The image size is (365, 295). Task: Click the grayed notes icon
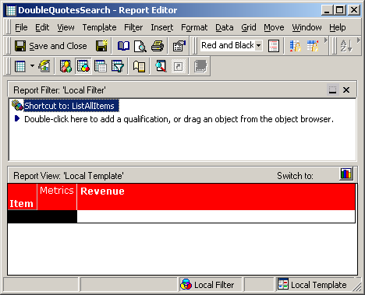200,66
